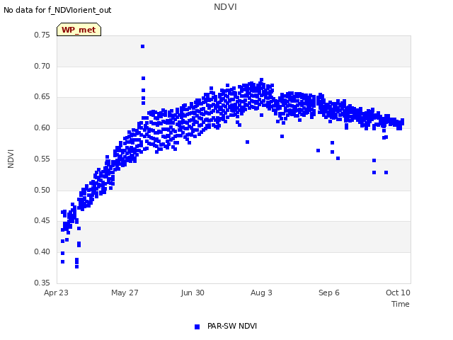
Task: Click the May 27 axis label
Action: tap(125, 293)
